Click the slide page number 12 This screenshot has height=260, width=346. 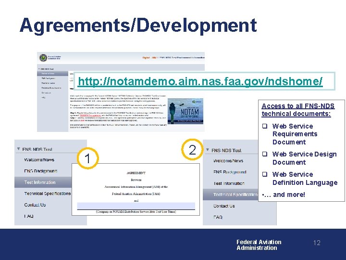tap(317, 243)
